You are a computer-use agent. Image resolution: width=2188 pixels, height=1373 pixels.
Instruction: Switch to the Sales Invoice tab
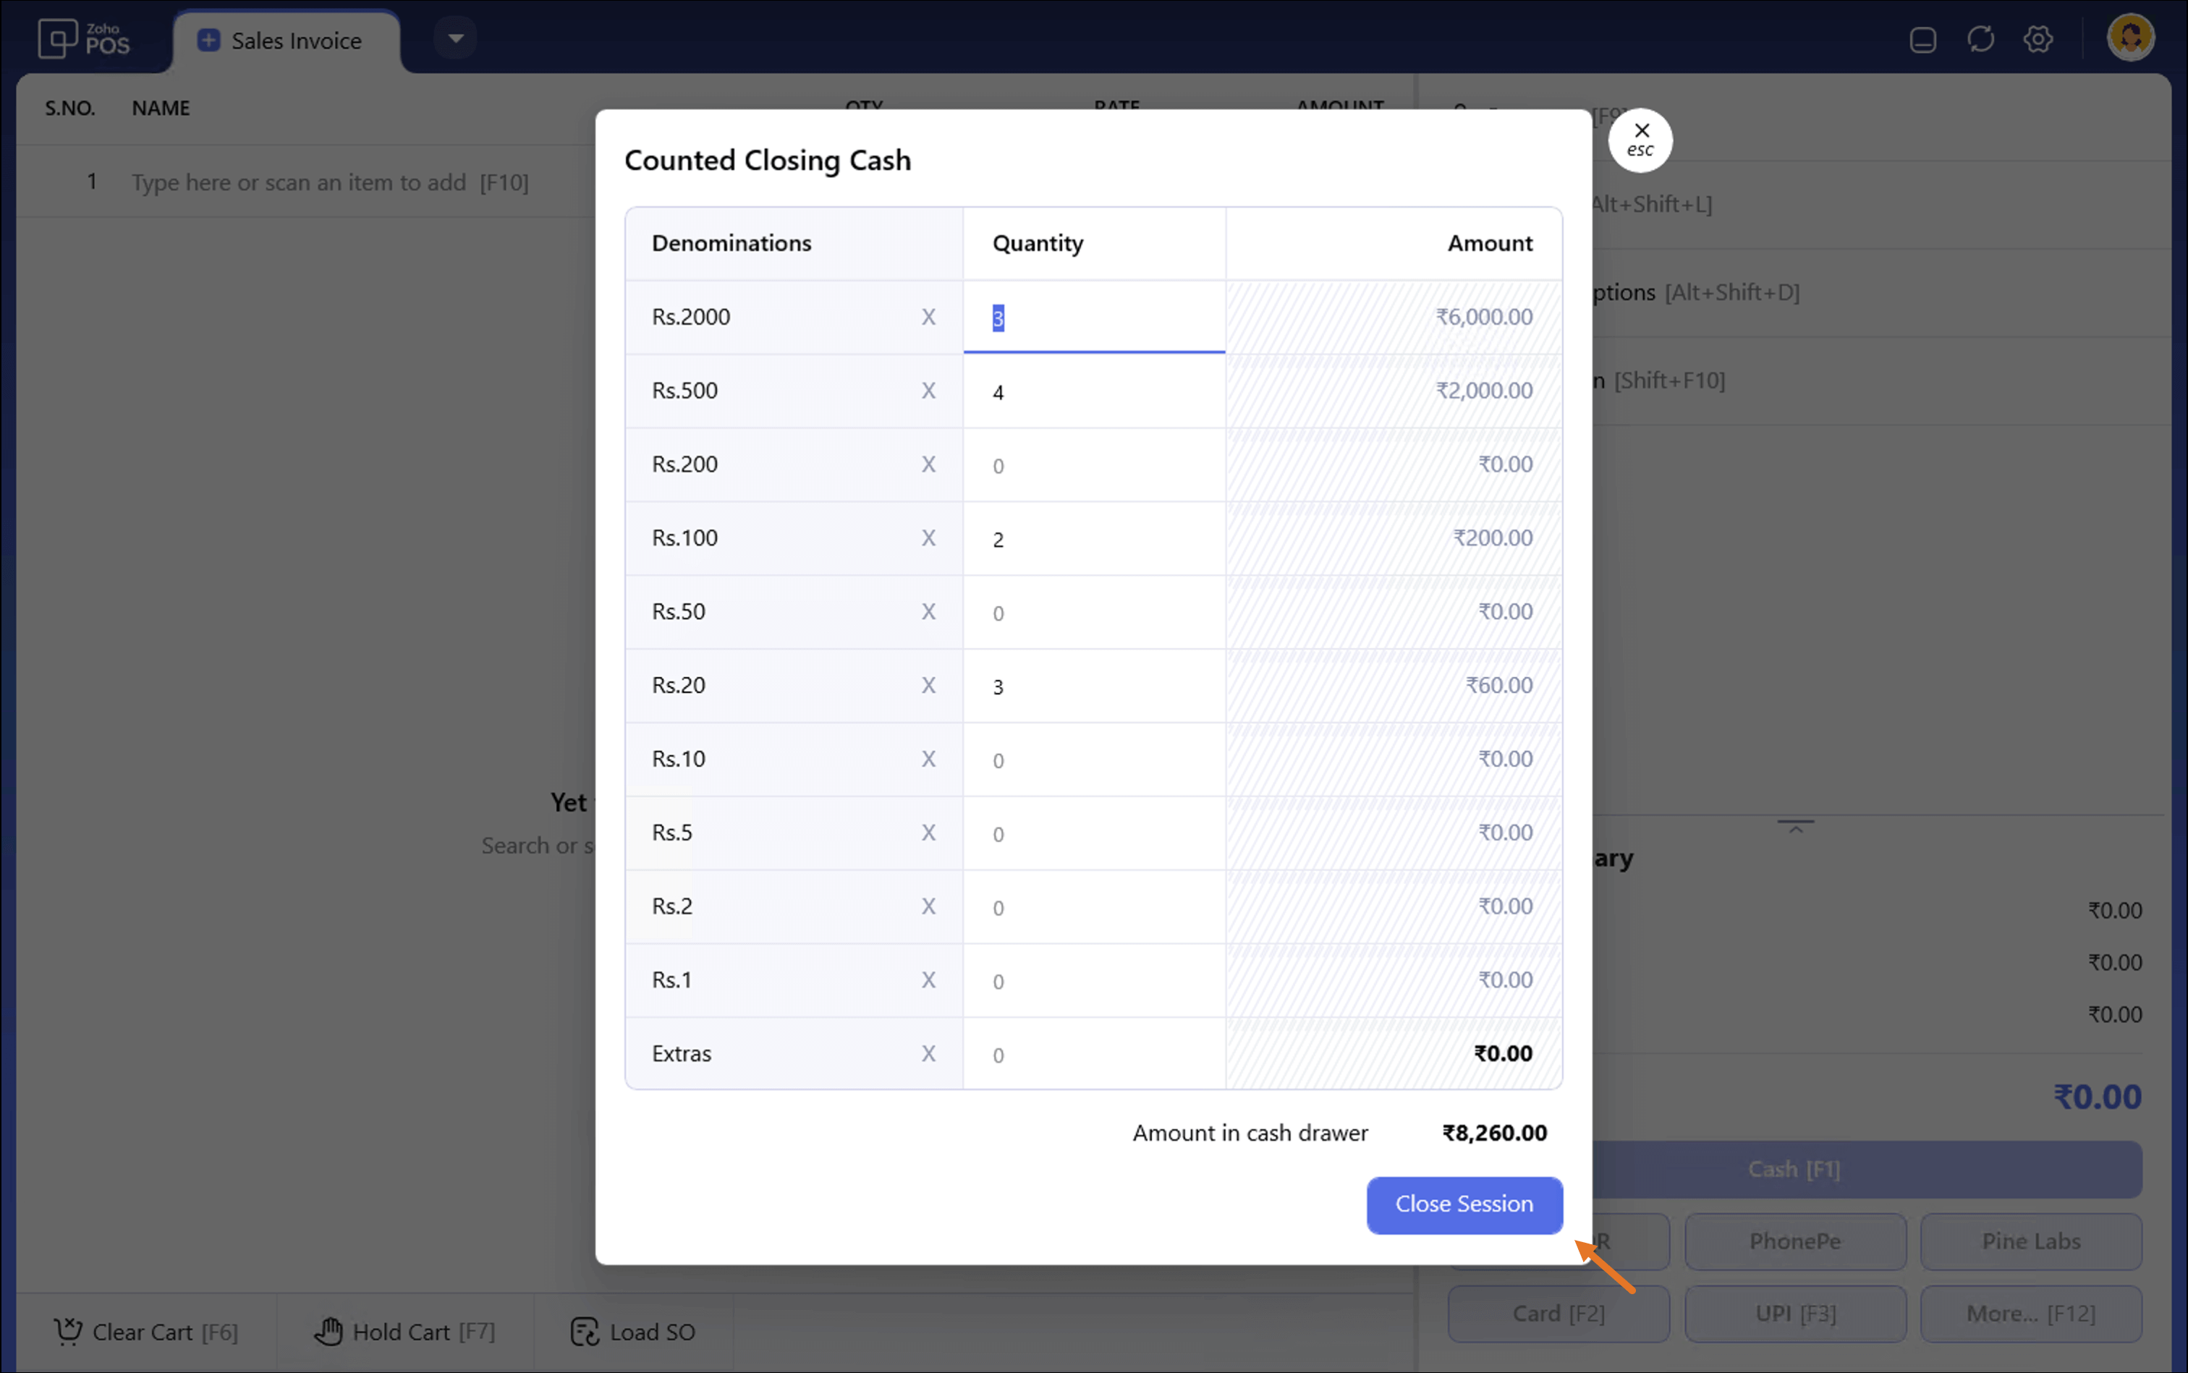pos(285,41)
